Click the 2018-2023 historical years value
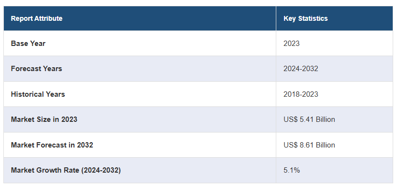This screenshot has width=398, height=192. coord(301,94)
